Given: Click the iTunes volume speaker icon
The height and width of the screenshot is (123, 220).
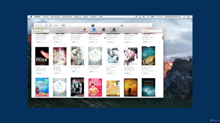Looking at the screenshot, I should (x=63, y=25).
